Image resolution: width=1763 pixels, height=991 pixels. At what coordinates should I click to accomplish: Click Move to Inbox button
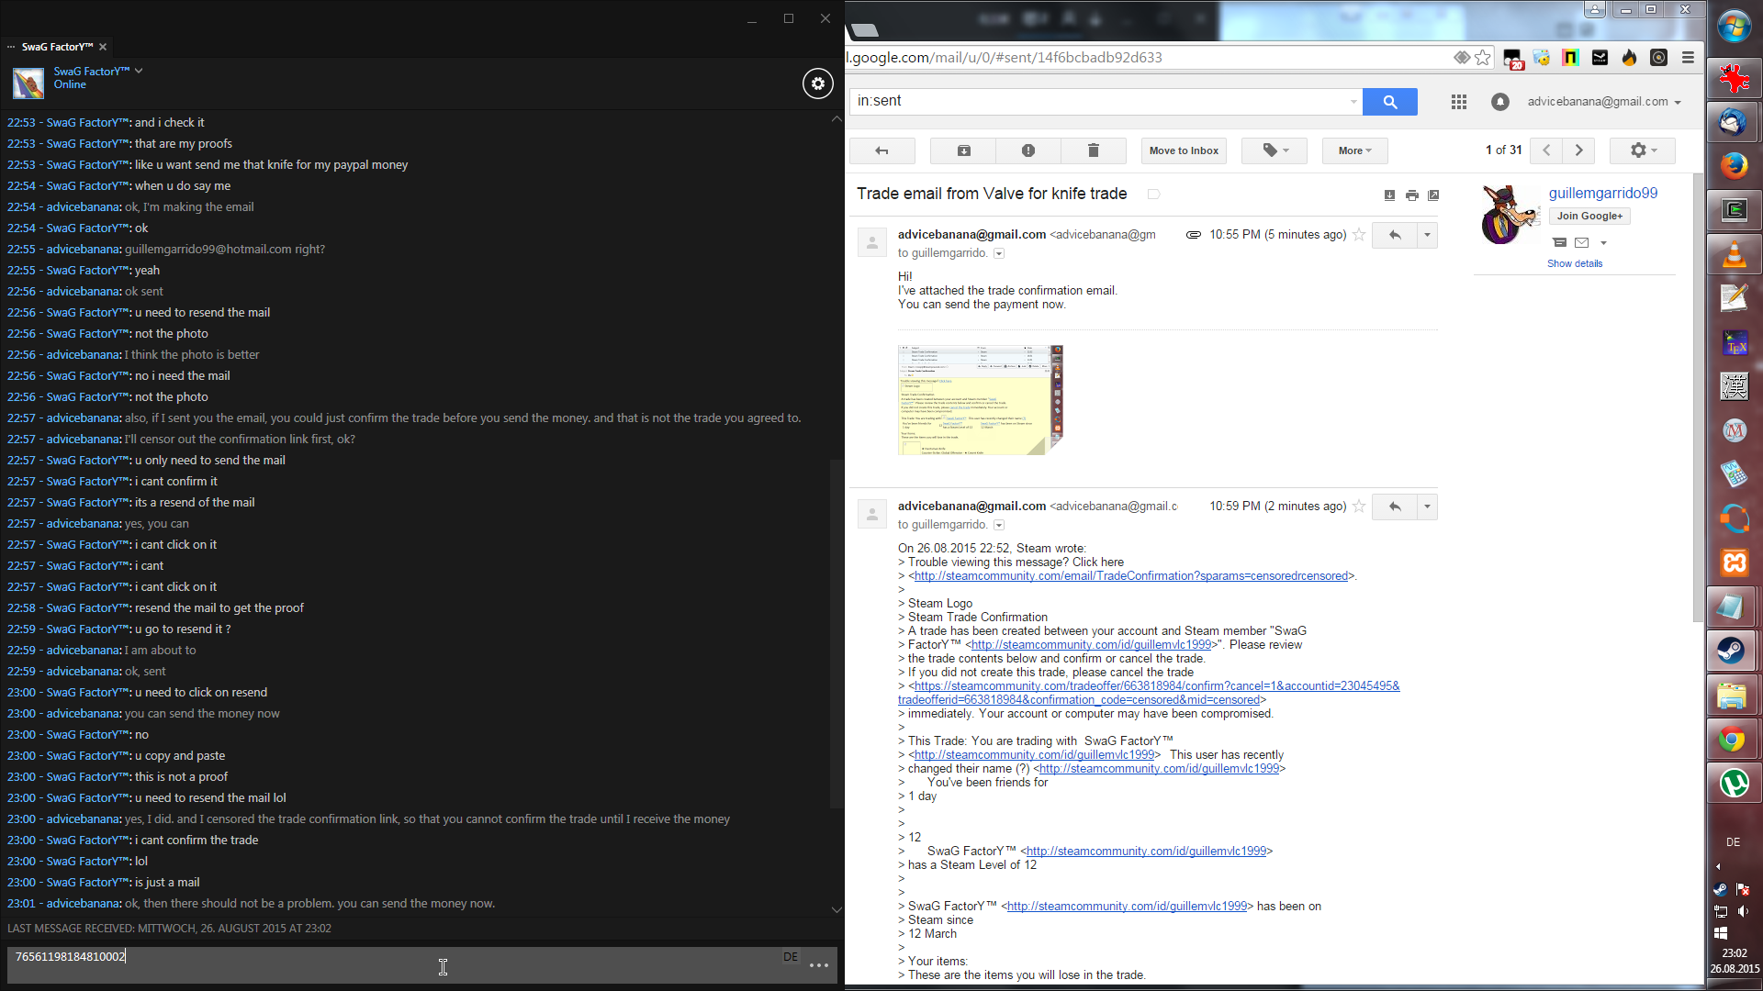tap(1184, 150)
